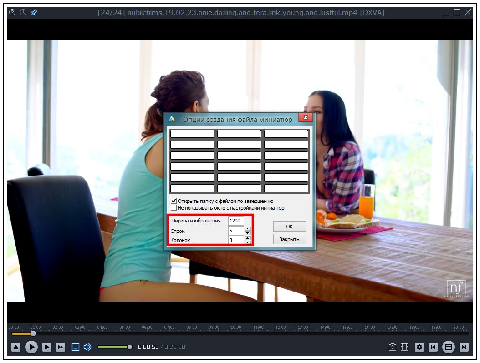Click the Ширина изображения width field
This screenshot has height=363, width=480.
pos(236,221)
